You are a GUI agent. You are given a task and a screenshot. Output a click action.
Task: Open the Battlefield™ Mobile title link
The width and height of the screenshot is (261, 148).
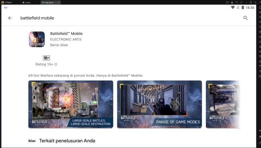66,34
